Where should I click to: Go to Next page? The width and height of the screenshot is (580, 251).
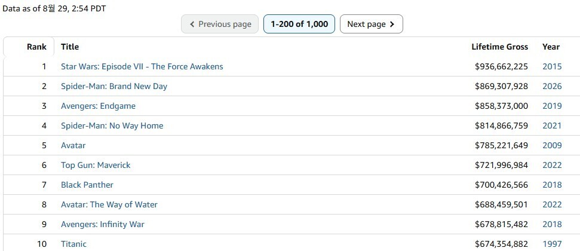coord(371,24)
